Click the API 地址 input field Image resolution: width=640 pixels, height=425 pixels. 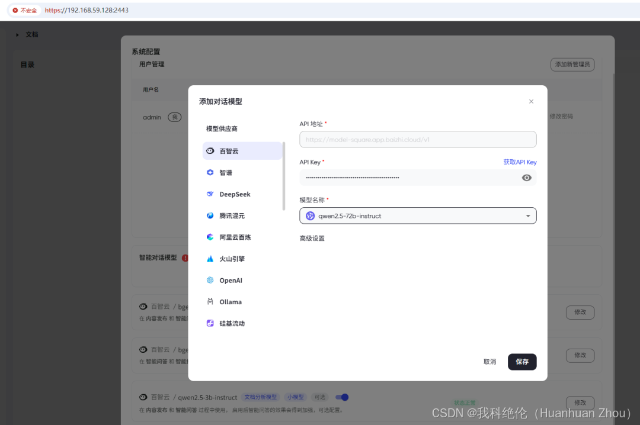pos(418,140)
